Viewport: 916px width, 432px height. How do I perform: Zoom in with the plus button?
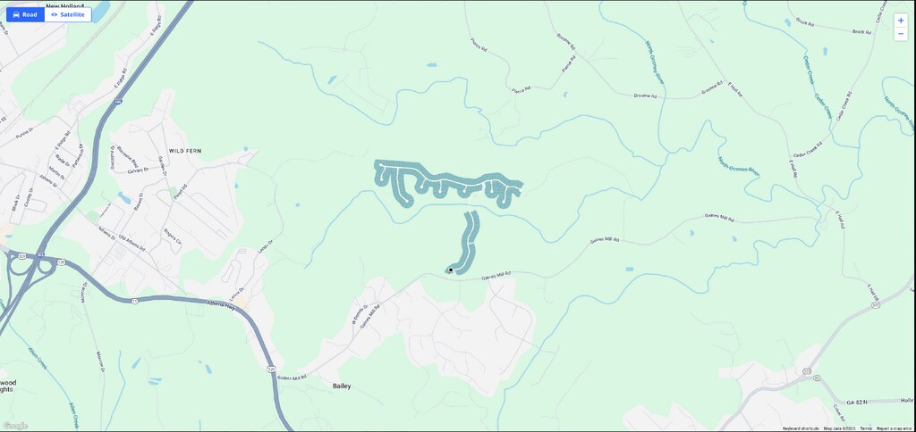901,20
